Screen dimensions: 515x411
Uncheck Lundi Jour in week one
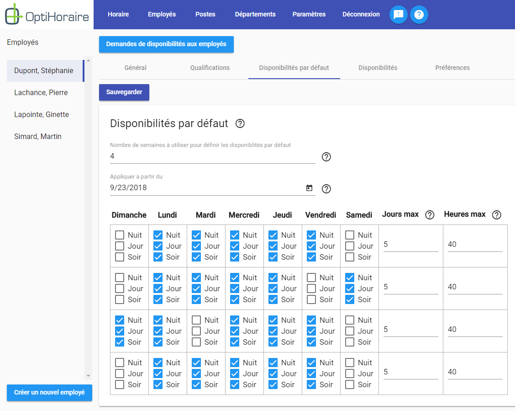click(158, 246)
